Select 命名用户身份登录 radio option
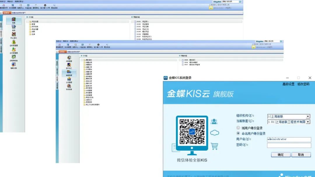 tap(238, 133)
